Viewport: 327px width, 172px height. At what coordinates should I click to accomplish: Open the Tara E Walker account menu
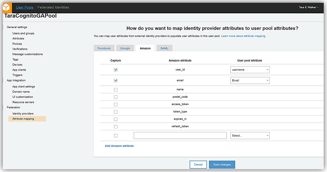(309, 7)
